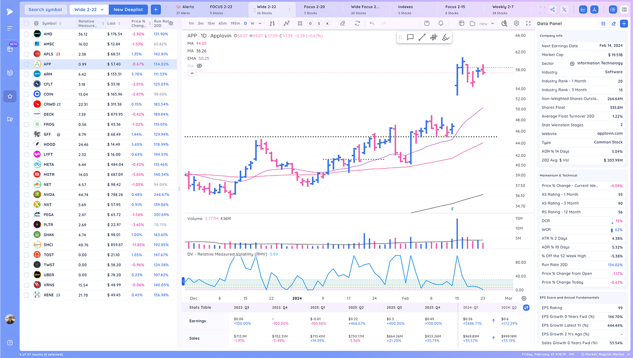Viewport: 633px width, 358px height.
Task: Toggle the O circle button in chart toolbar
Action: (x=311, y=23)
